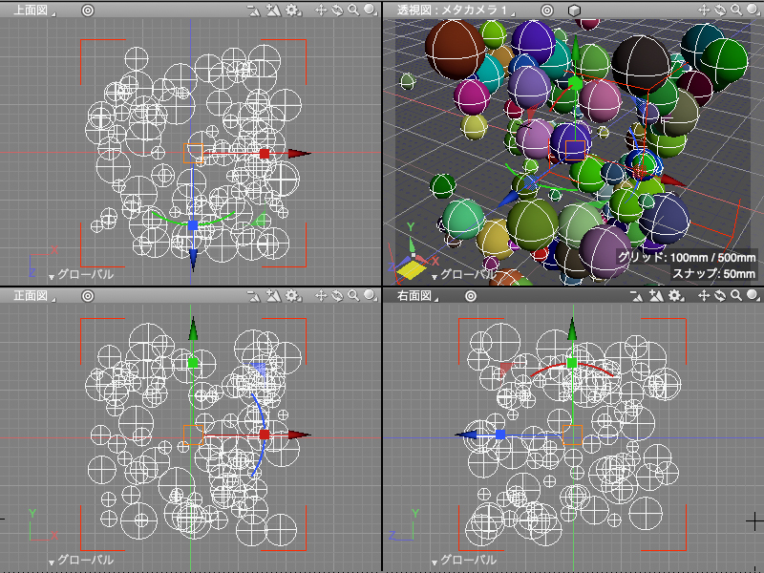
Task: Select the pan tool in perspective view header
Action: [x=704, y=11]
